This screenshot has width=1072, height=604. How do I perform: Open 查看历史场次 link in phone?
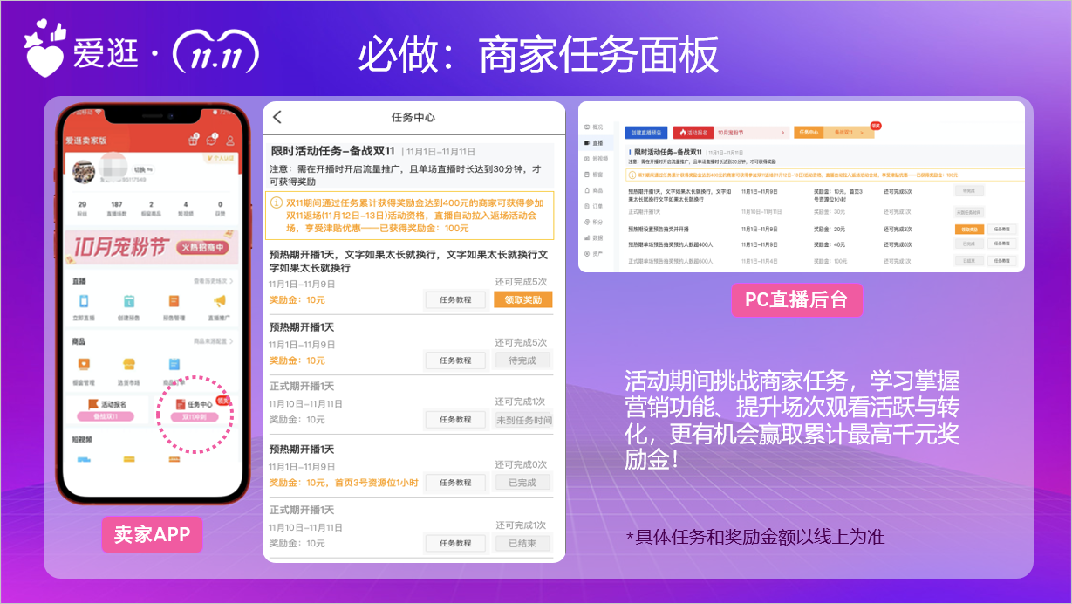[x=214, y=281]
